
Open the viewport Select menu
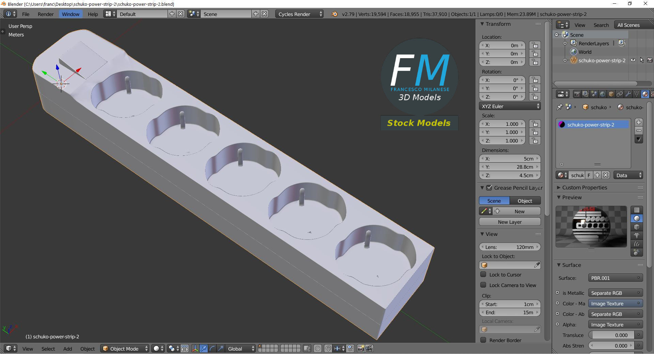[48, 349]
